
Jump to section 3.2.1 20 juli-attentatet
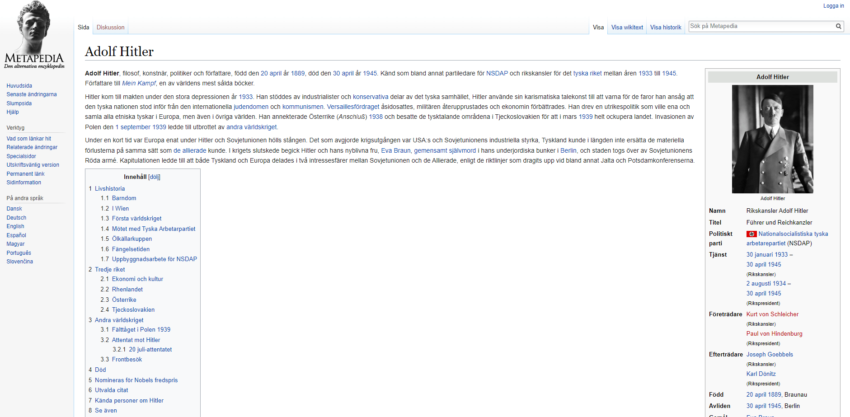pyautogui.click(x=142, y=350)
